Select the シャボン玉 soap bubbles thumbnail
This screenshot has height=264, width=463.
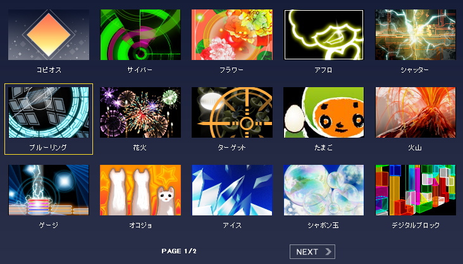[x=324, y=190]
